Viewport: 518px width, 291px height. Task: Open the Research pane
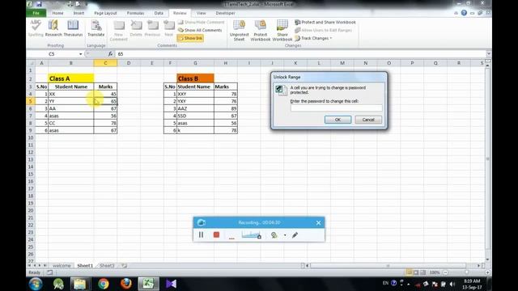tap(53, 28)
